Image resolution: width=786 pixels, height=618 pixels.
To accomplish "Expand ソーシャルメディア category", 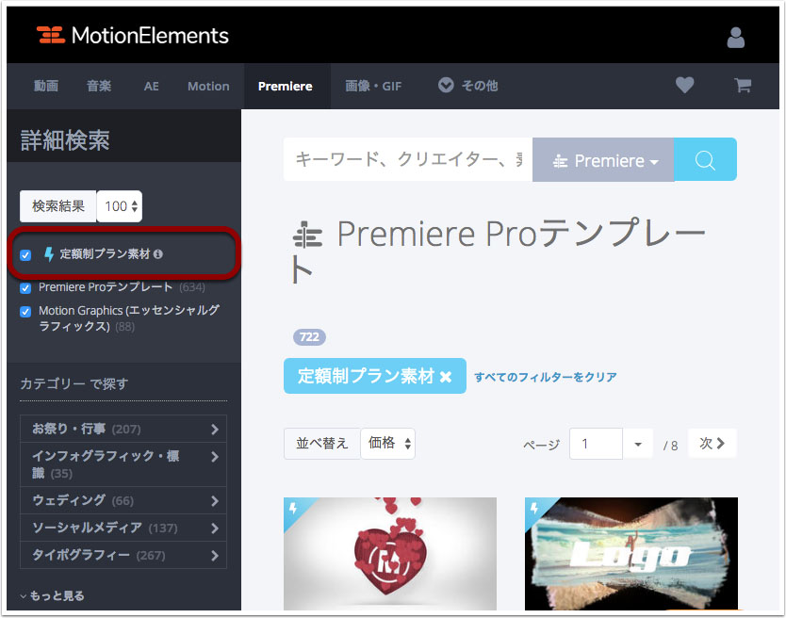I will [x=123, y=528].
